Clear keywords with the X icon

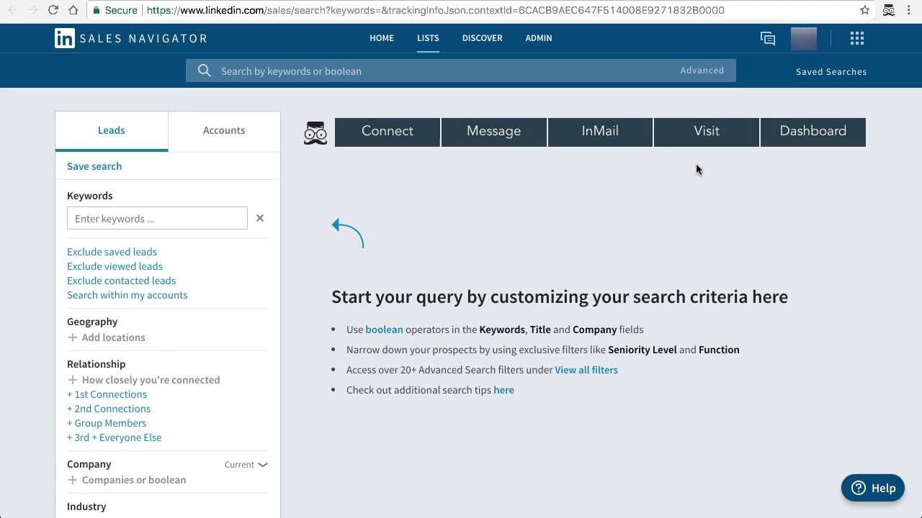pyautogui.click(x=260, y=218)
